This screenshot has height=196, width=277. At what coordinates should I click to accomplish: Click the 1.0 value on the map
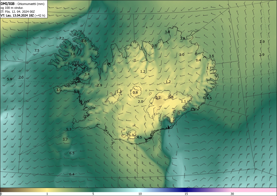pos(131,135)
